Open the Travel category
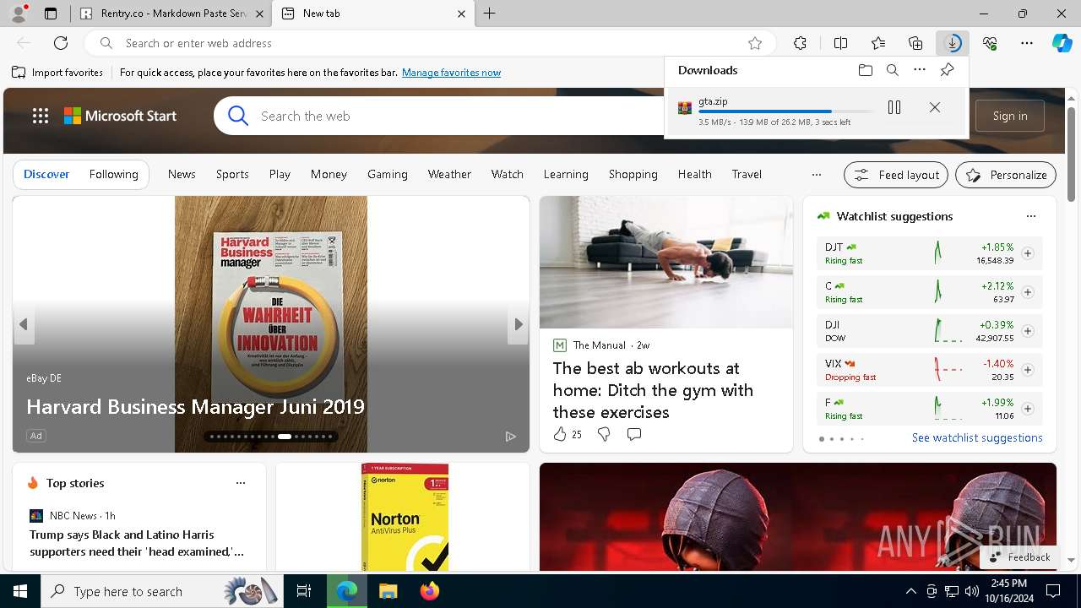This screenshot has height=608, width=1081. coord(747,174)
